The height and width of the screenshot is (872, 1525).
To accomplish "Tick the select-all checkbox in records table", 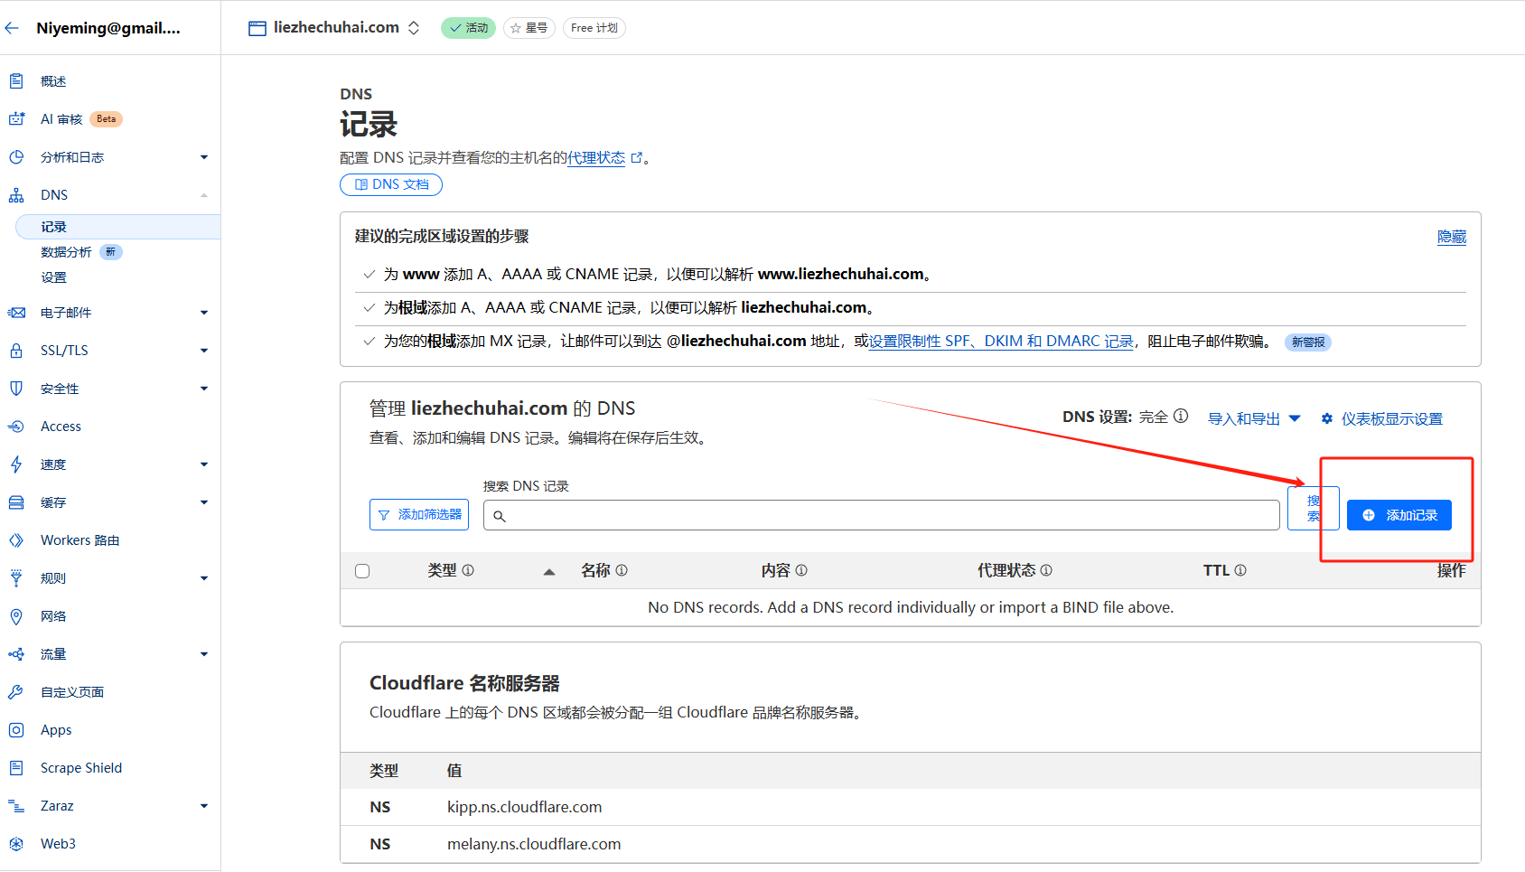I will pyautogui.click(x=362, y=571).
